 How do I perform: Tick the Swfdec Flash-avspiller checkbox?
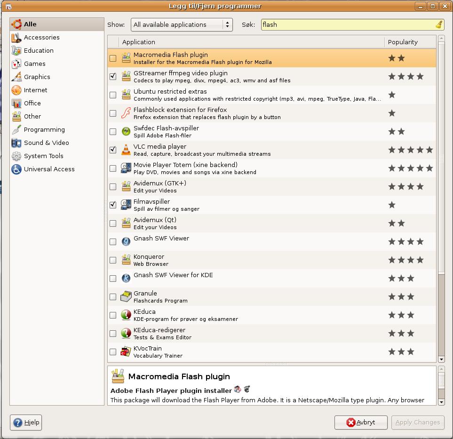[x=113, y=131]
